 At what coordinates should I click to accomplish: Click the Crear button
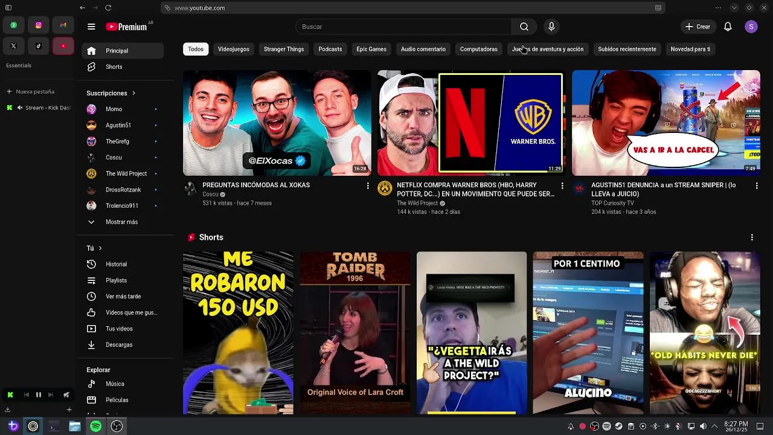coord(698,27)
